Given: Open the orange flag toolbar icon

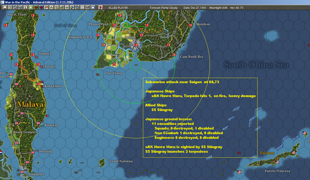Looking at the screenshot, I should 46,7.
